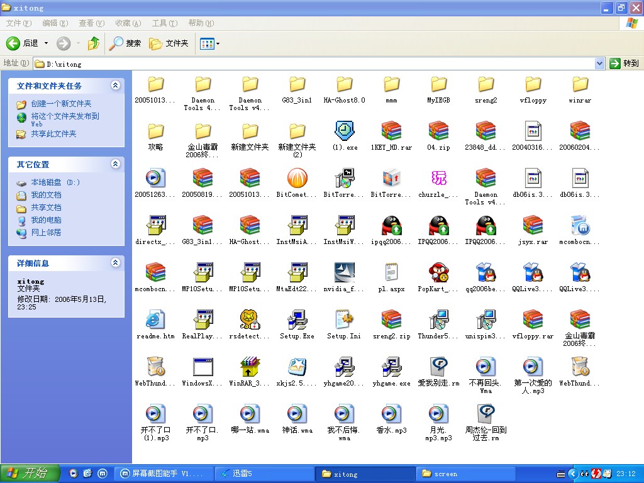Screen dimensions: 644x483
Task: Collapse the 文件和文件夹任务 panel
Action: point(115,86)
